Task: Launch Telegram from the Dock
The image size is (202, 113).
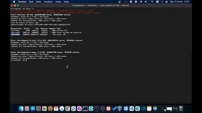Action: [x=91, y=109]
